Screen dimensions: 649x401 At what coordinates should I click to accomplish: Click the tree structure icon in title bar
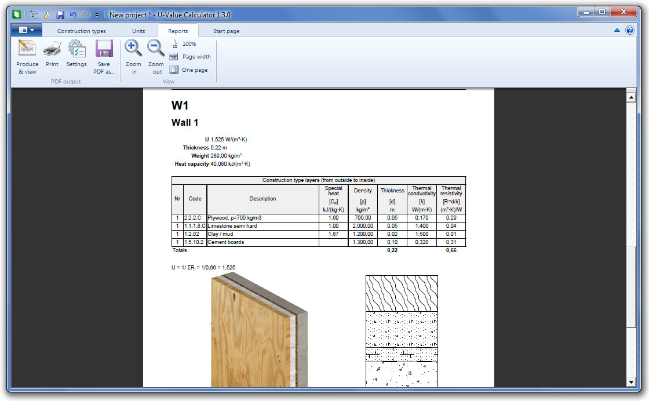pyautogui.click(x=35, y=14)
